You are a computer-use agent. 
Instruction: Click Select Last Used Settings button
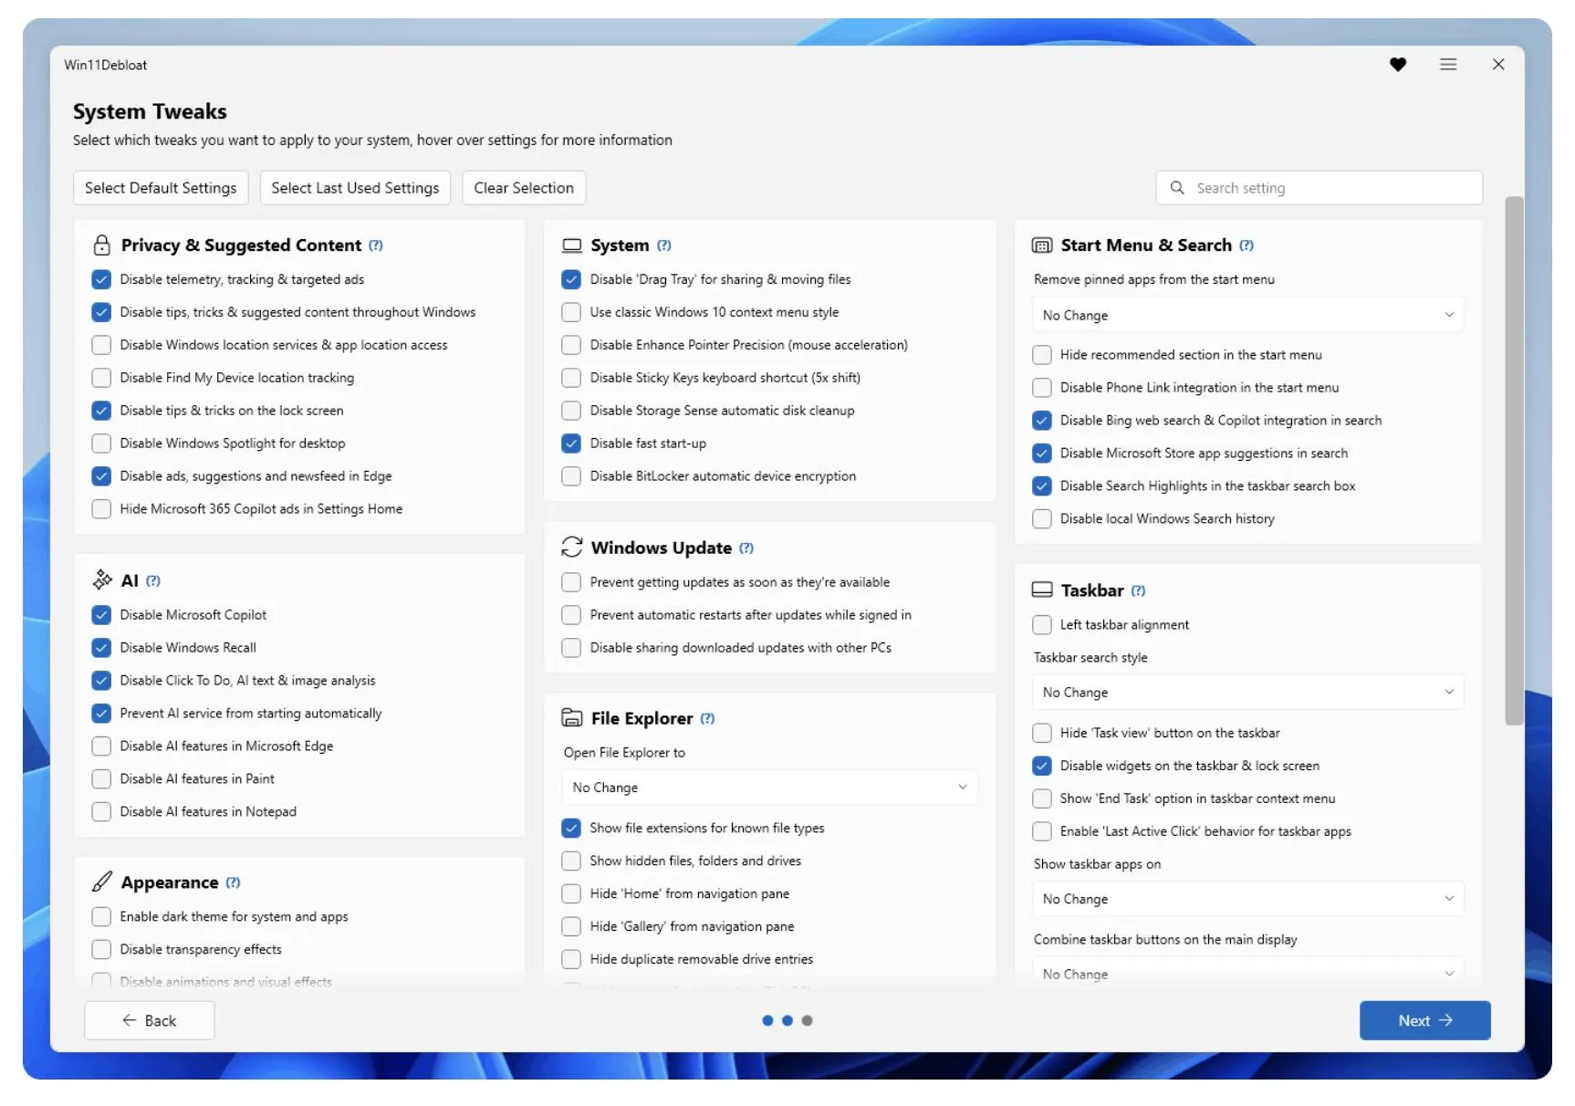355,188
